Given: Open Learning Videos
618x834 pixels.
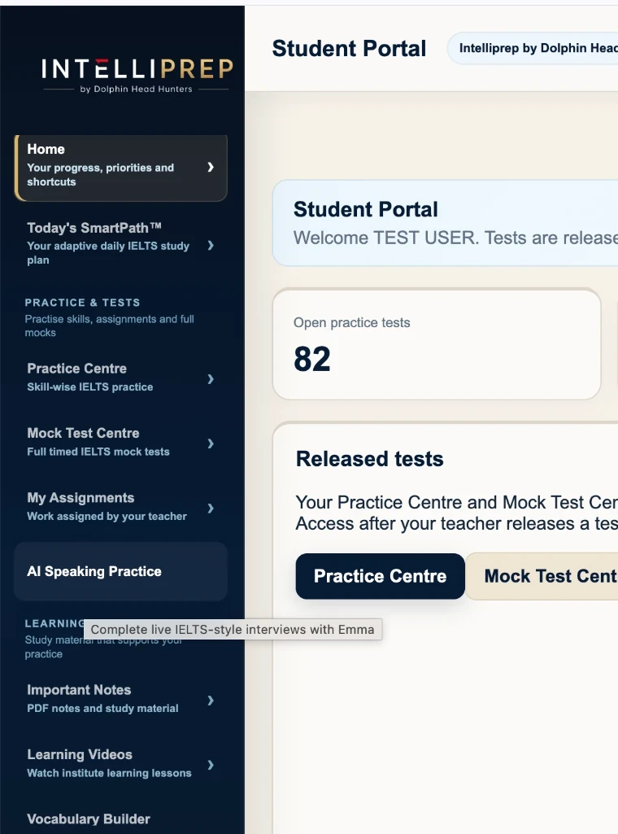Looking at the screenshot, I should click(121, 763).
